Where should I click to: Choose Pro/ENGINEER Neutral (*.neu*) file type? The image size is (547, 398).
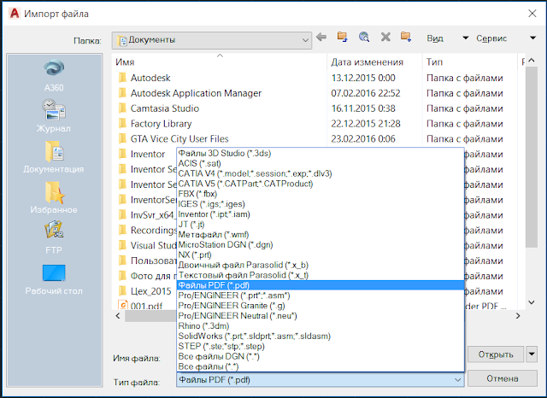[x=321, y=316]
